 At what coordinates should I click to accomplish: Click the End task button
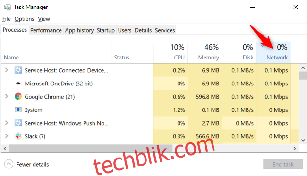point(283,164)
